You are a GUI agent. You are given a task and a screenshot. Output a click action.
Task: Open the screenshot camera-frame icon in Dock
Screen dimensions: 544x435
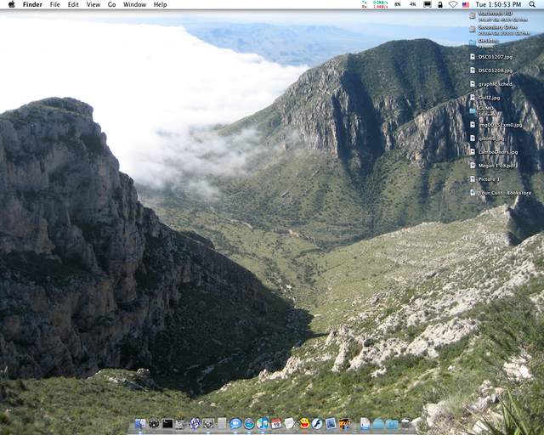click(x=208, y=424)
